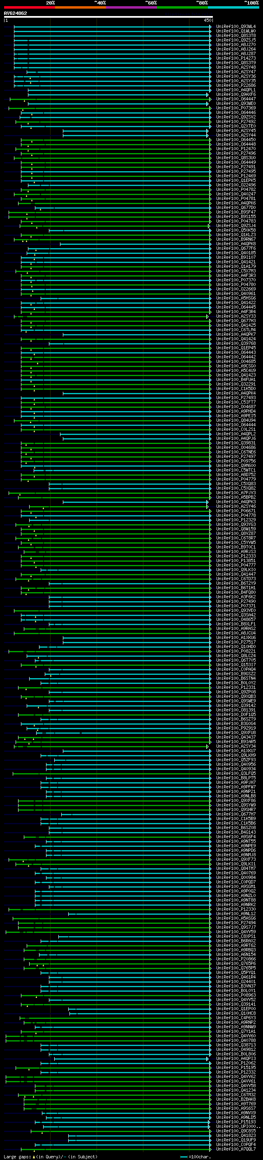Image resolution: width=263 pixels, height=1160 pixels.
Task: Select the UniRef100_B9GSZ2 label
Action: click(x=235, y=674)
